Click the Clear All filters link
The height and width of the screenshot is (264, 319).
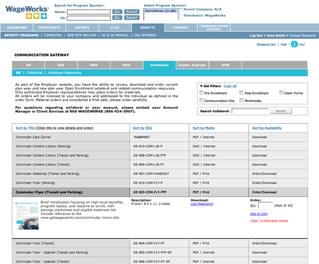[x=230, y=86]
